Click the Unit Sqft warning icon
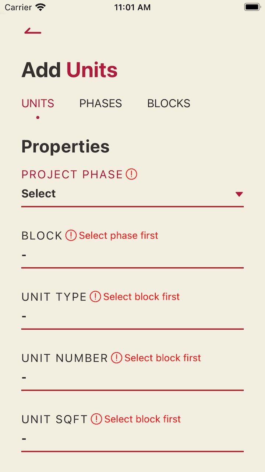The image size is (265, 472). tap(96, 419)
